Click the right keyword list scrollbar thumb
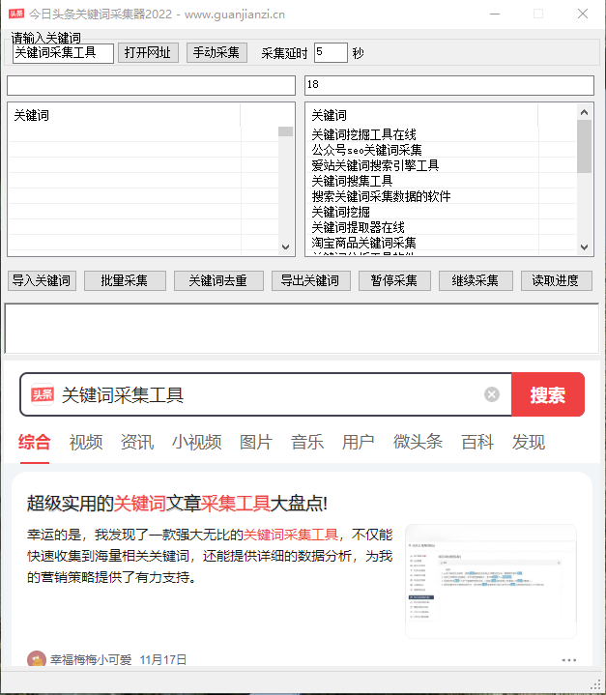606x695 pixels. click(x=585, y=146)
